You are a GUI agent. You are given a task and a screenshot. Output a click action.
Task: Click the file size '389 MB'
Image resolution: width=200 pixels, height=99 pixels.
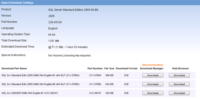pos(109,75)
